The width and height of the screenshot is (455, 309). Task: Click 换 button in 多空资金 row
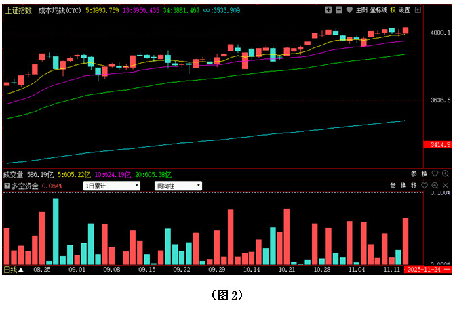(403, 186)
